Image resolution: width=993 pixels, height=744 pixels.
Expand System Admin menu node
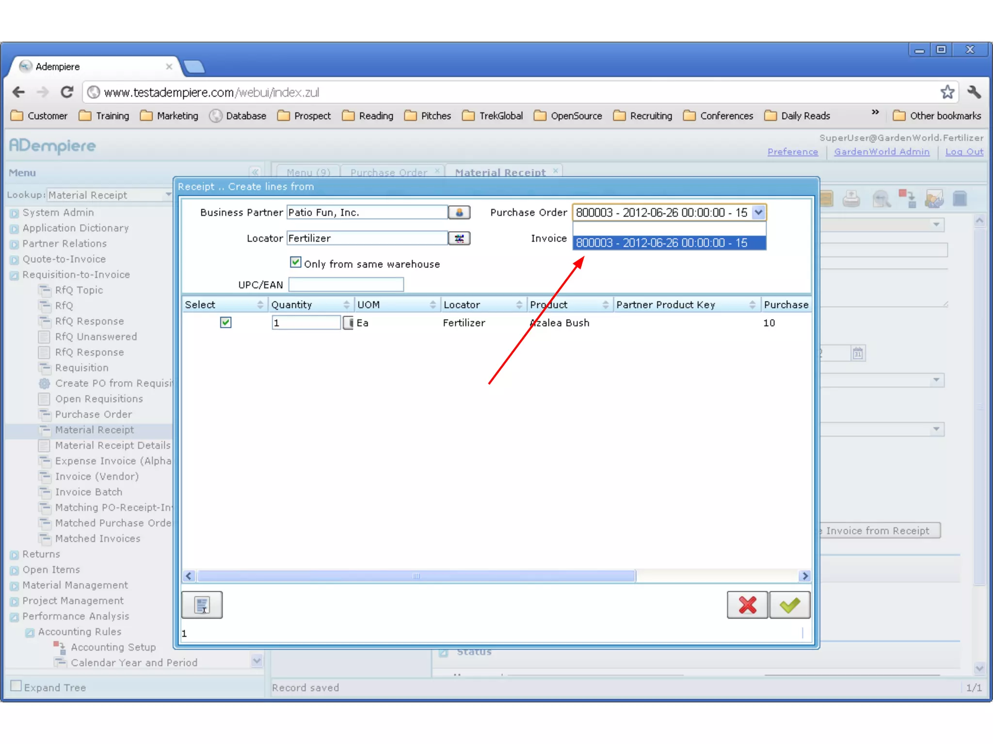[x=15, y=213]
